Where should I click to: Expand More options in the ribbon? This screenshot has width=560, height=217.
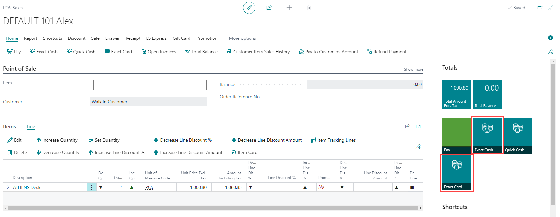242,38
